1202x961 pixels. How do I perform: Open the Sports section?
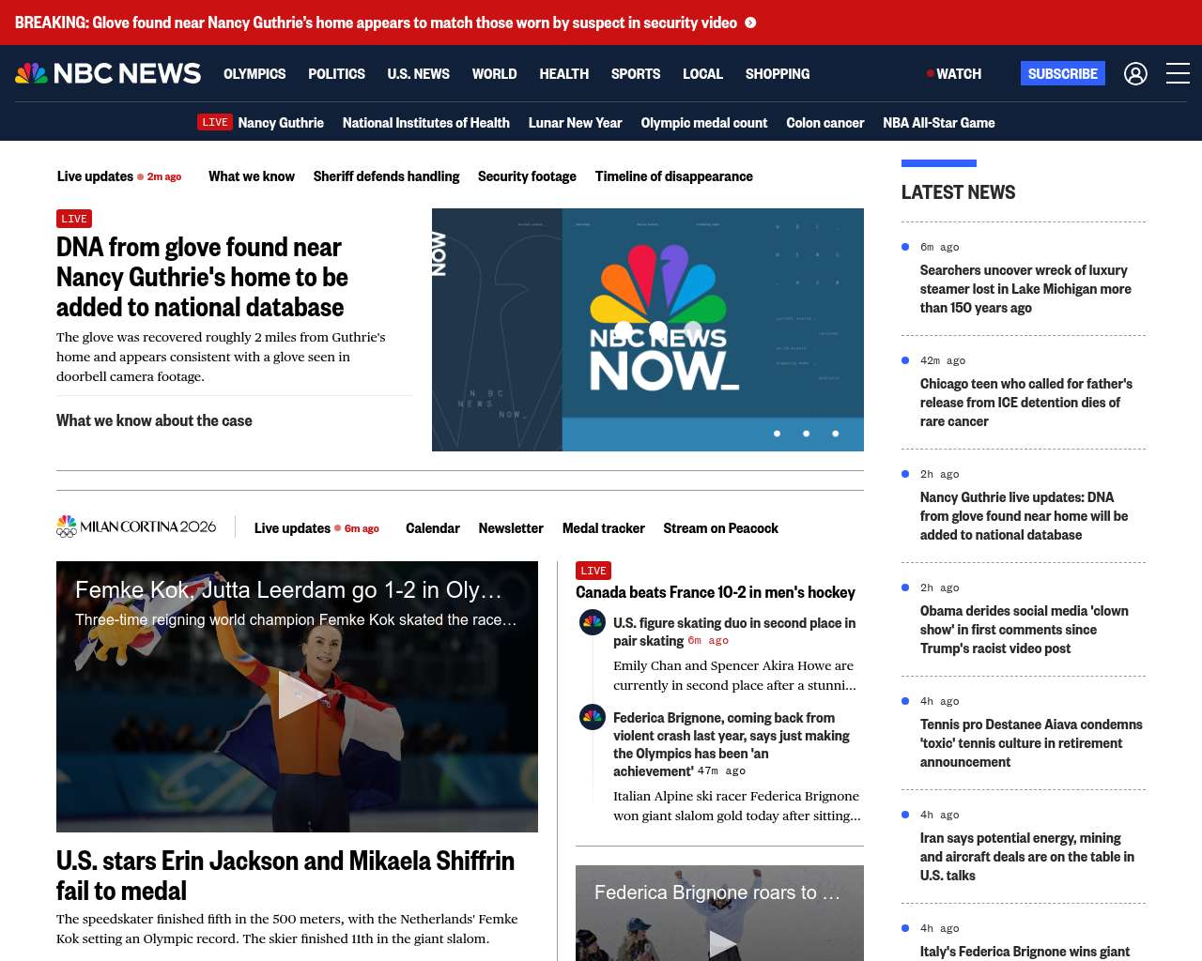[x=636, y=73]
